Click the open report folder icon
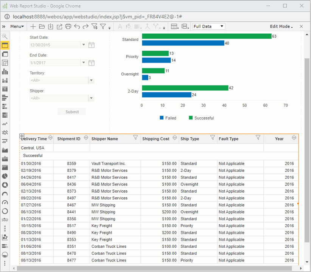 click(x=42, y=26)
